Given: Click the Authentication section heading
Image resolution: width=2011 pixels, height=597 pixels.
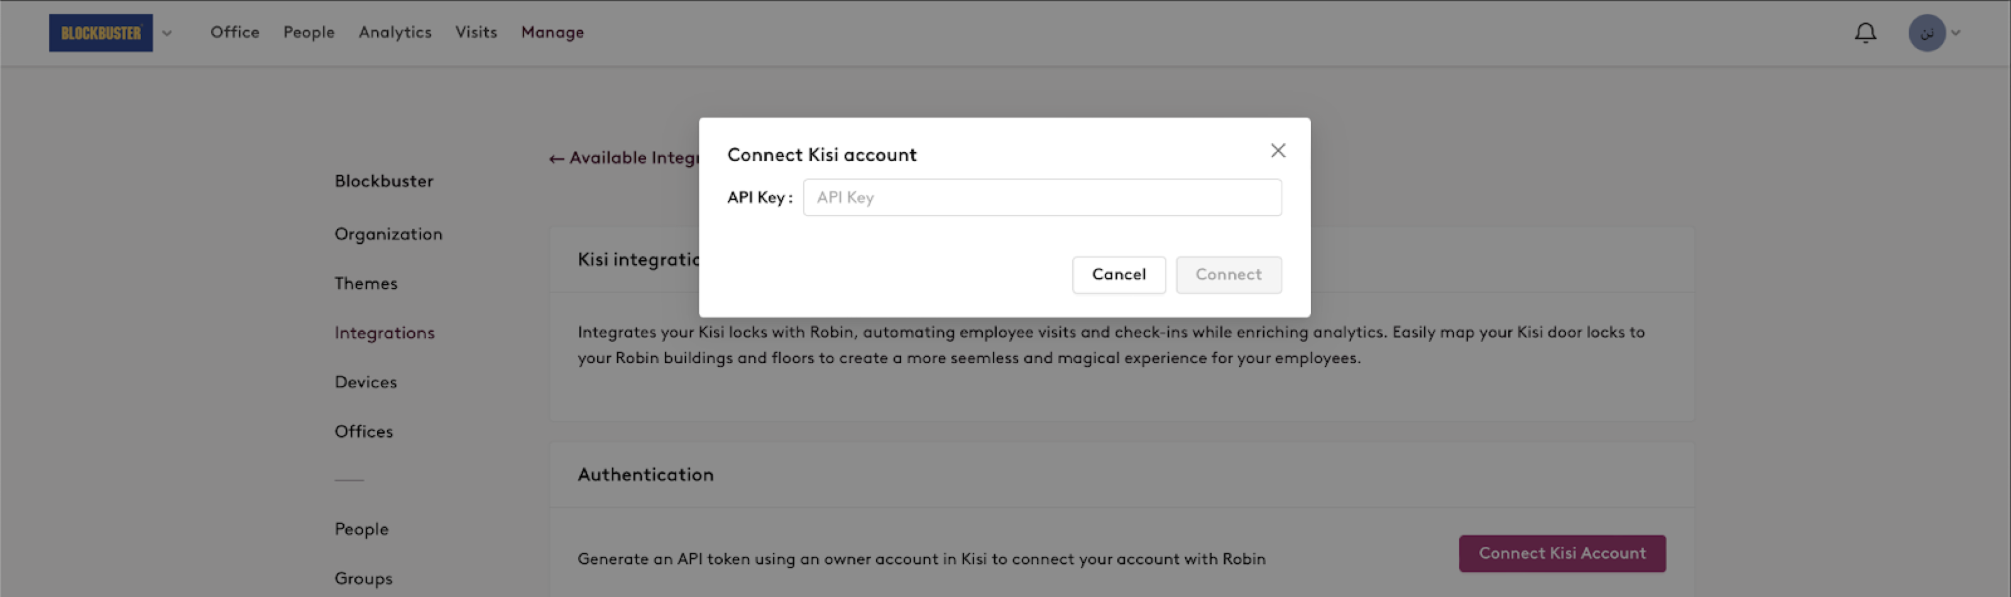Looking at the screenshot, I should pyautogui.click(x=645, y=474).
